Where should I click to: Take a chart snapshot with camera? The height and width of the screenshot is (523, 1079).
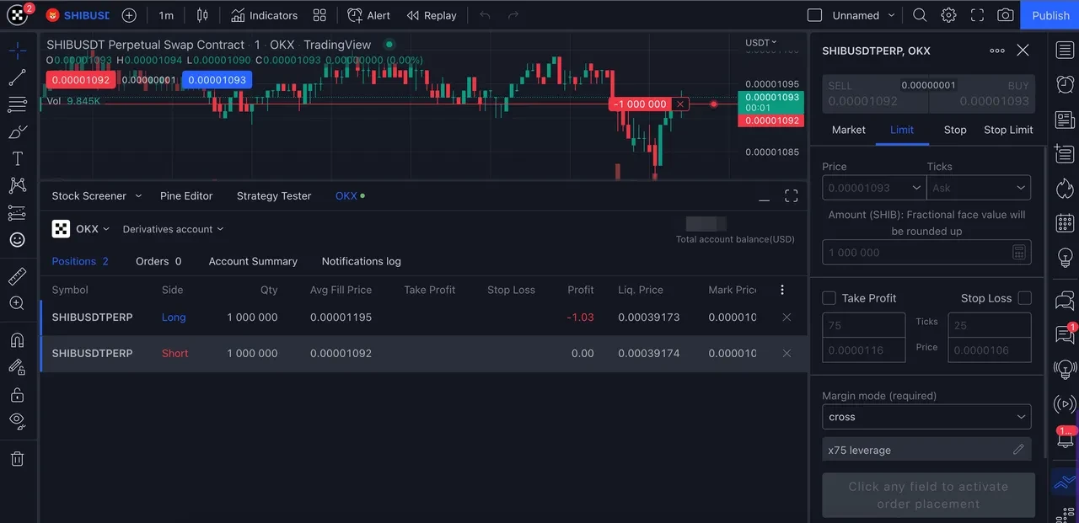[x=1006, y=15]
